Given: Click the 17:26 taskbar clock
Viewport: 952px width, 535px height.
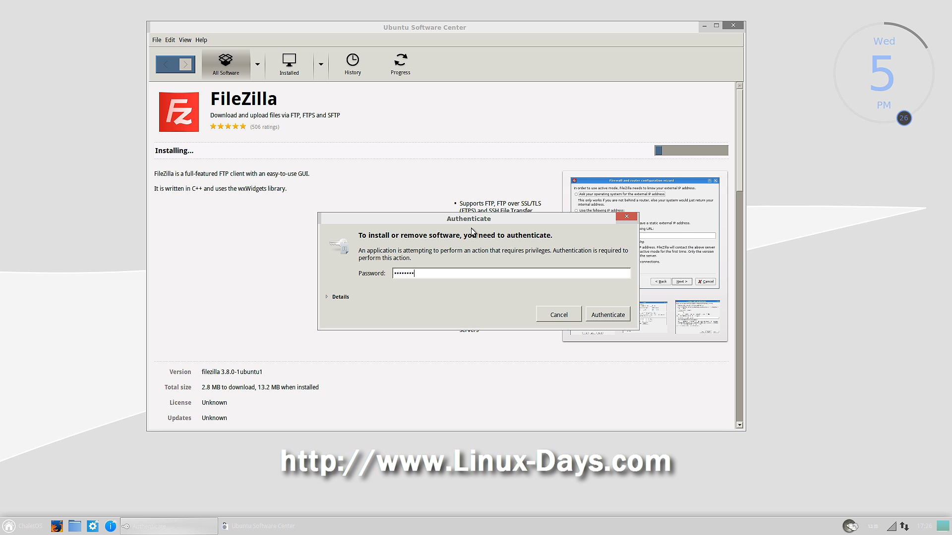Looking at the screenshot, I should pos(924,526).
